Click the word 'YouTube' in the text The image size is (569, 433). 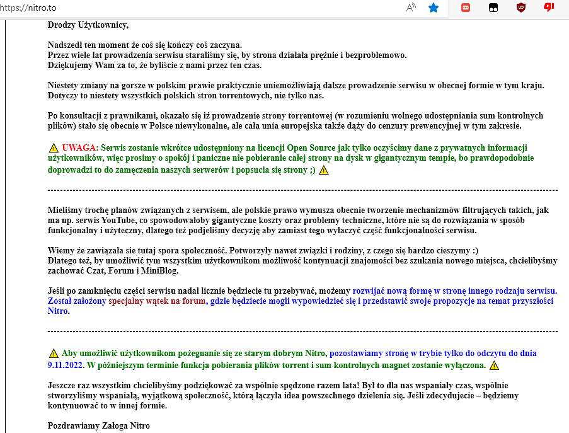click(118, 221)
